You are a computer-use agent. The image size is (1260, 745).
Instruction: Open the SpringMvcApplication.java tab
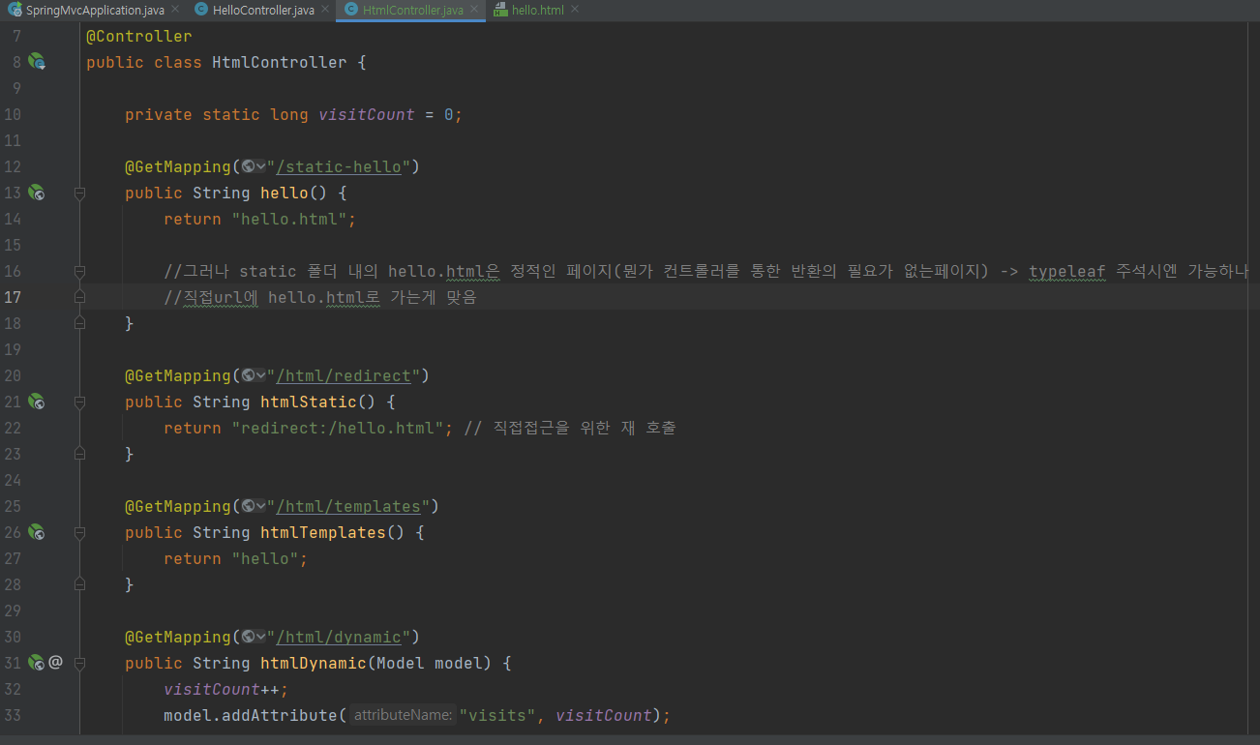(x=95, y=10)
